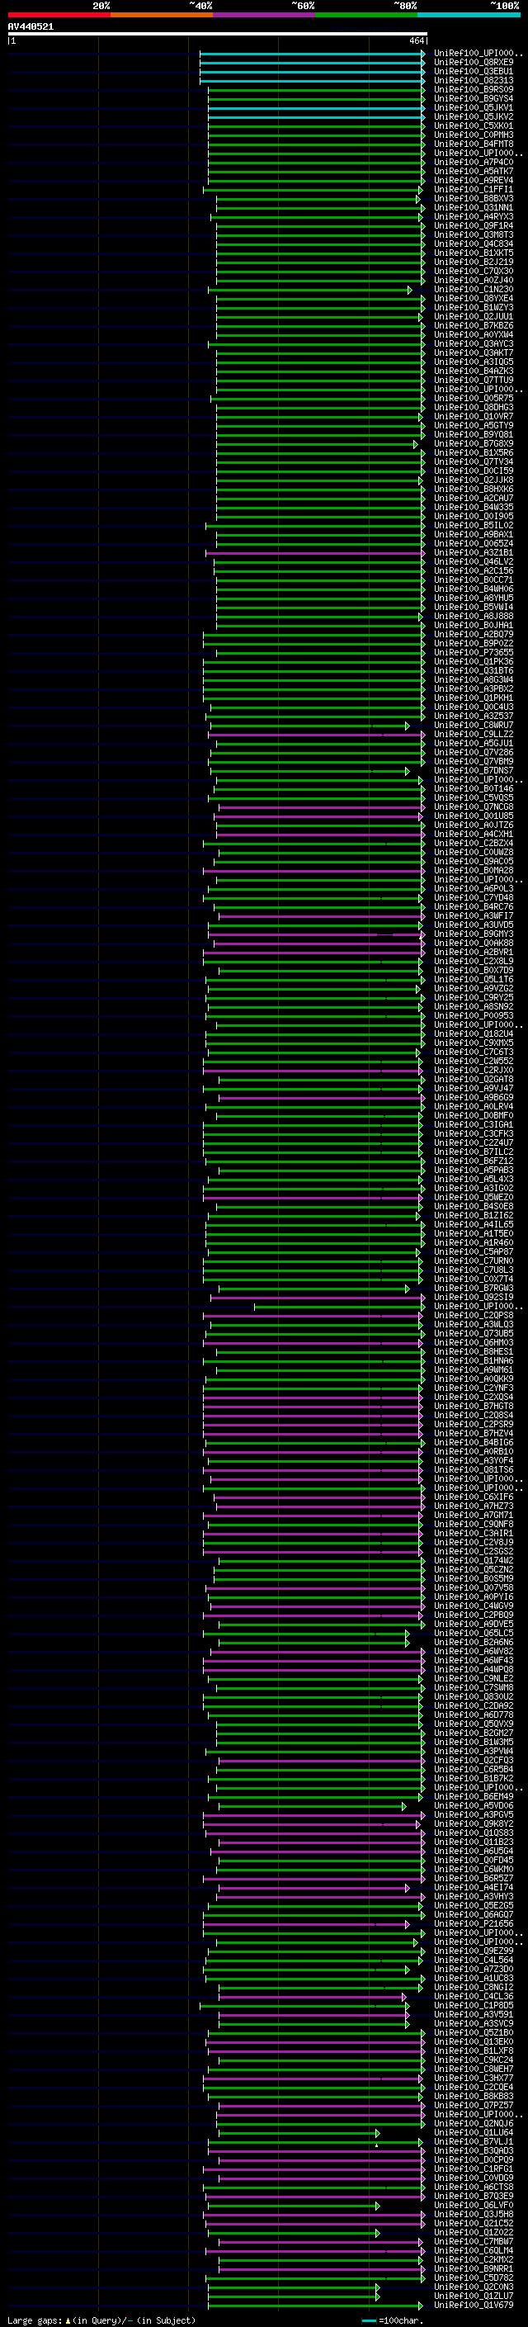
Task: Select hit label UniRef100_C3AIR1
Action: coord(473,1533)
